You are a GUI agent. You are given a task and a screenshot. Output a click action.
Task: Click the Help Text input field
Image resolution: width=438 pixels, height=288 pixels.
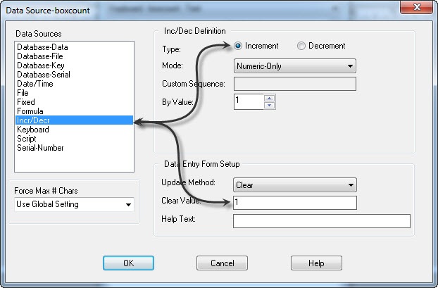(x=322, y=221)
